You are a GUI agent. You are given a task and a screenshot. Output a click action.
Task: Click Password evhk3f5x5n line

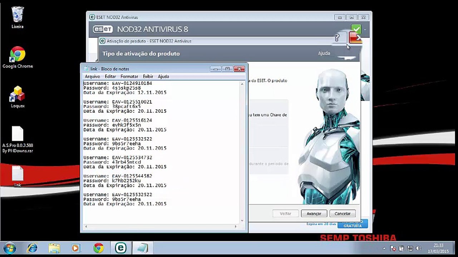click(112, 125)
